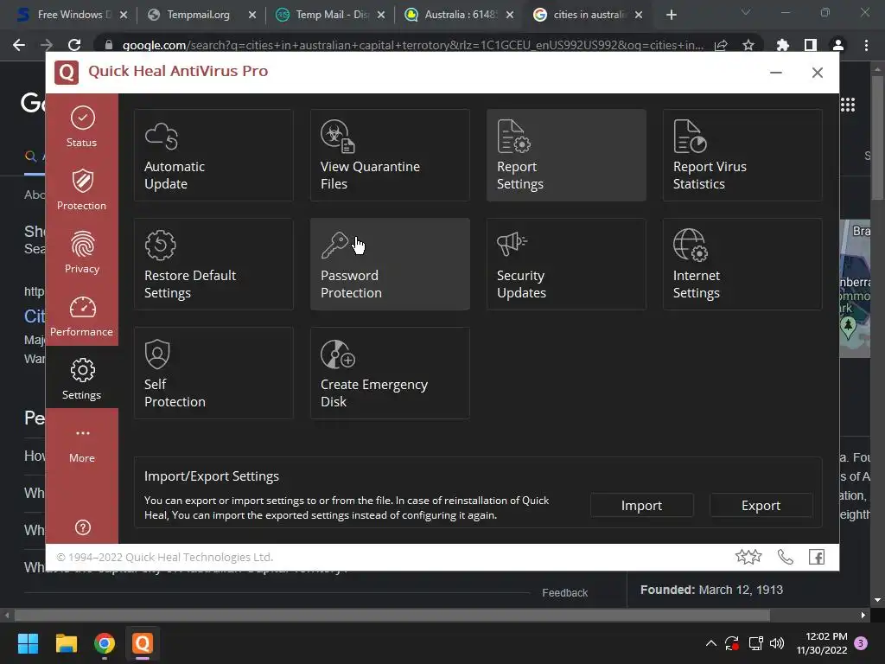Viewport: 885px width, 664px height.
Task: Open the Self Protection tile
Action: point(213,373)
